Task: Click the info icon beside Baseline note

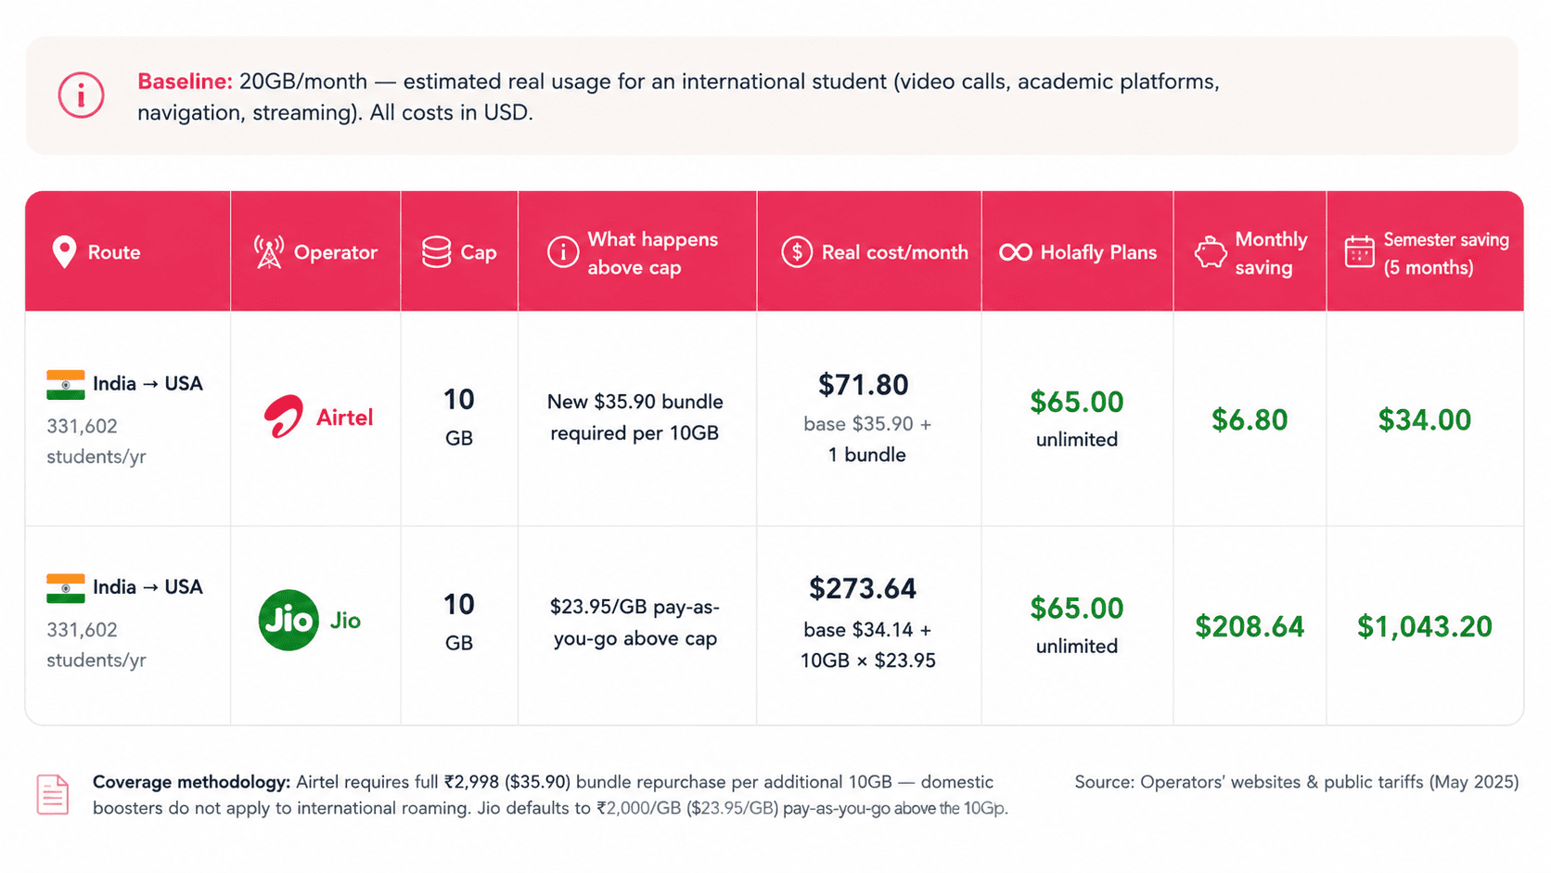Action: (x=81, y=96)
